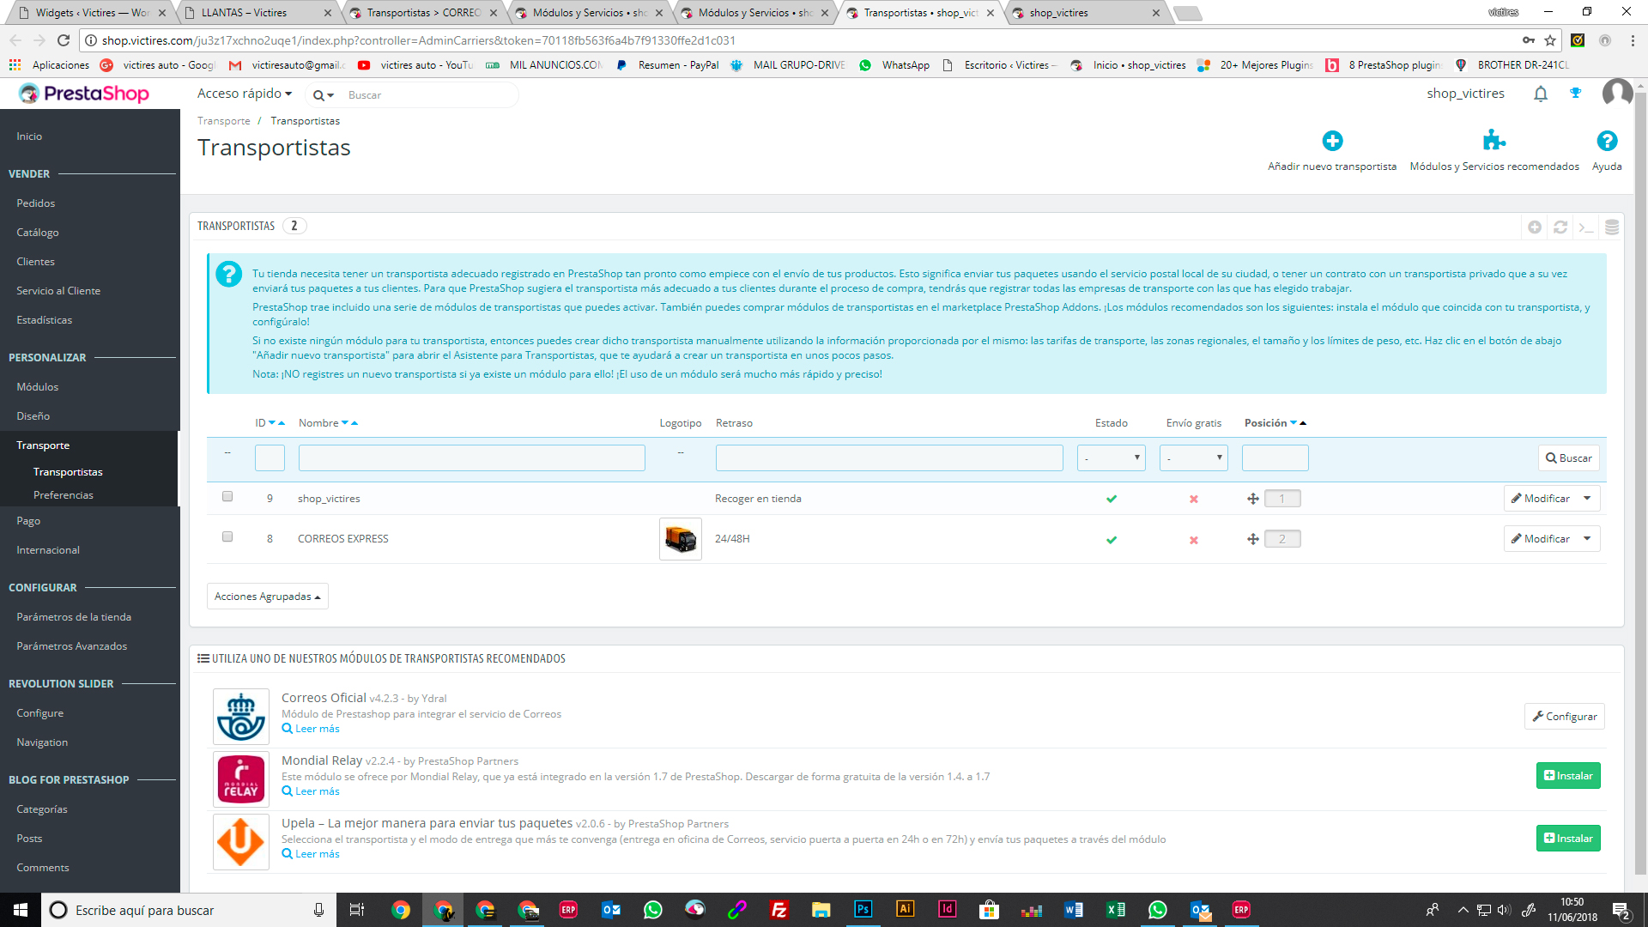Click Instalar button for Mondial Relay
The image size is (1648, 927).
click(x=1567, y=776)
